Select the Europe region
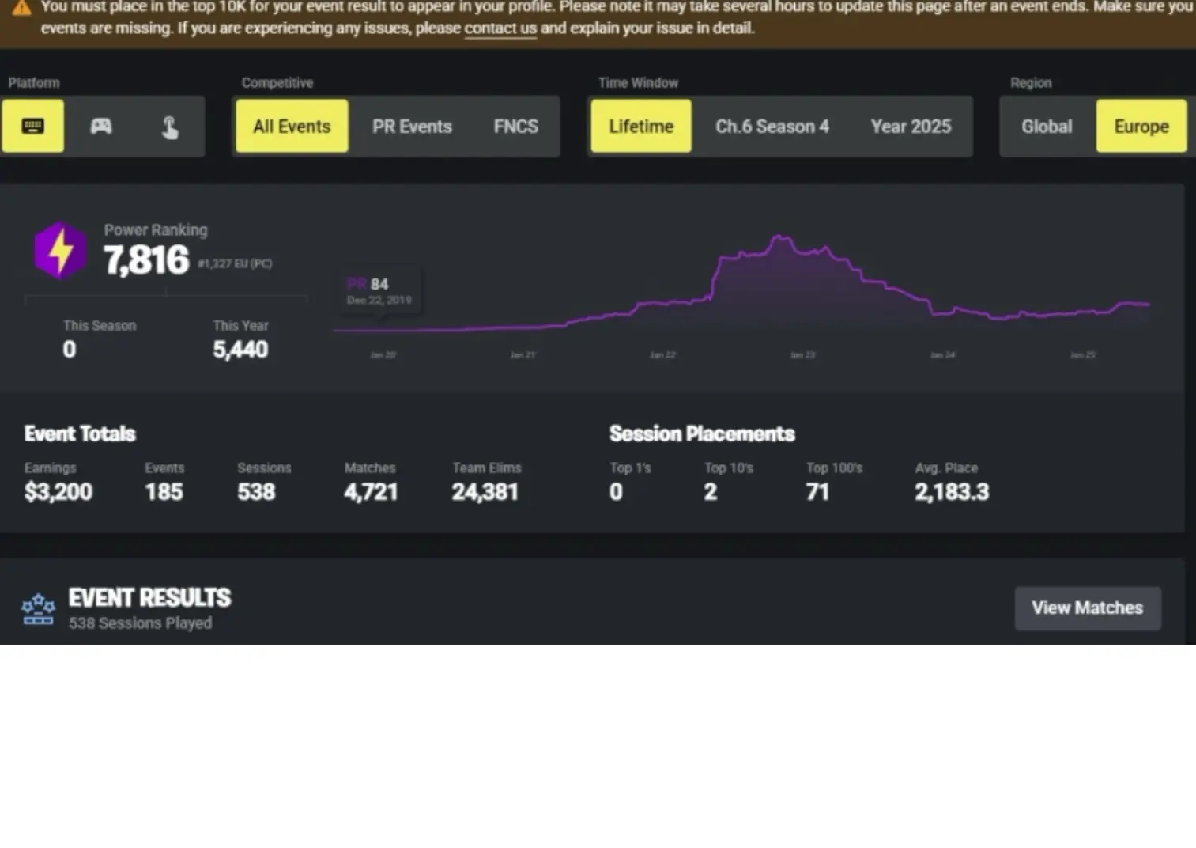1196x848 pixels. (1141, 127)
